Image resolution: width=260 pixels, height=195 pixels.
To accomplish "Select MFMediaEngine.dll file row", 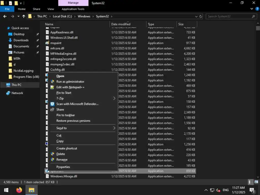I will [x=120, y=54].
